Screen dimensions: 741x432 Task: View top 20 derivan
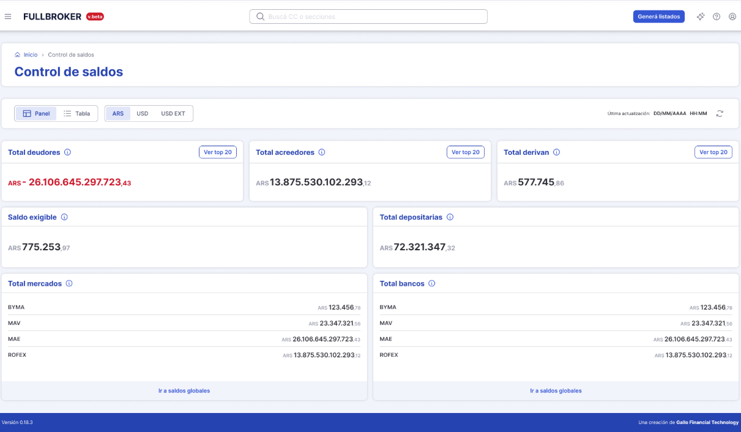coord(713,152)
